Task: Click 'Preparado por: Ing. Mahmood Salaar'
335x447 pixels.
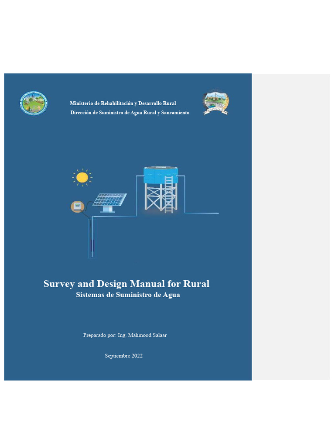Action: tap(125, 335)
